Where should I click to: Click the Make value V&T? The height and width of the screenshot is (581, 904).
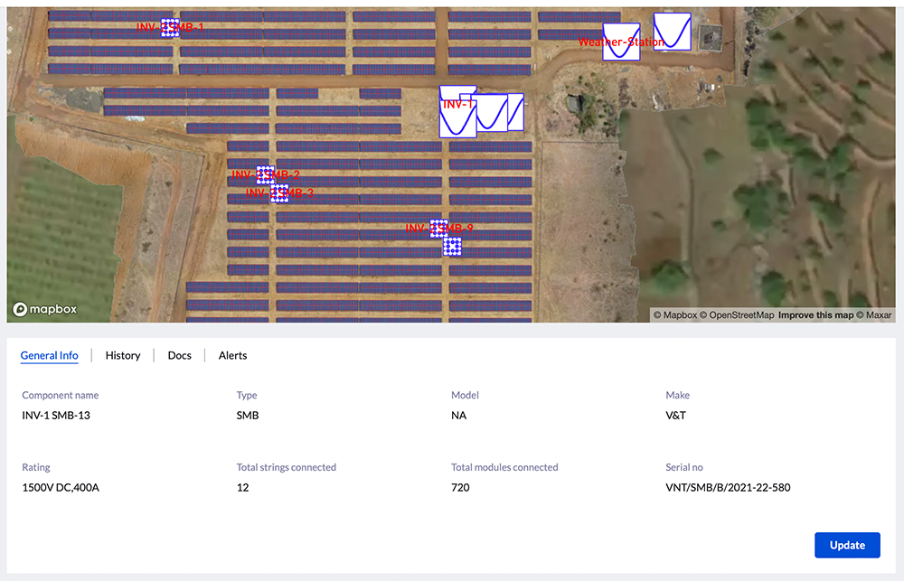[x=675, y=416]
